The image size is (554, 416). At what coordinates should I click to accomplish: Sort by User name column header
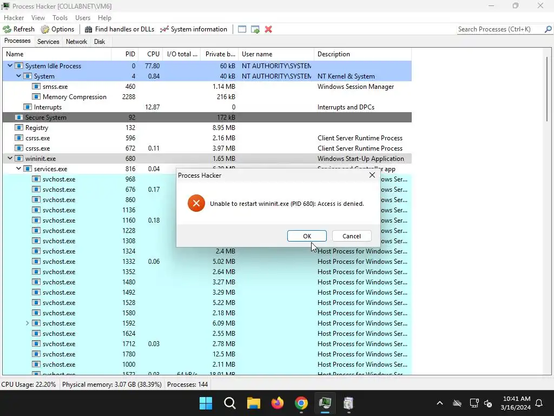tap(276, 54)
